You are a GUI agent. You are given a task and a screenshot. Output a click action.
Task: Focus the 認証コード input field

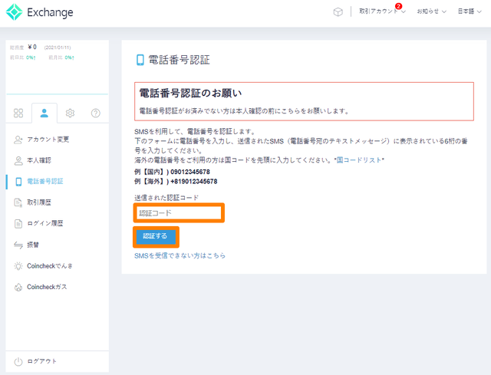click(179, 213)
